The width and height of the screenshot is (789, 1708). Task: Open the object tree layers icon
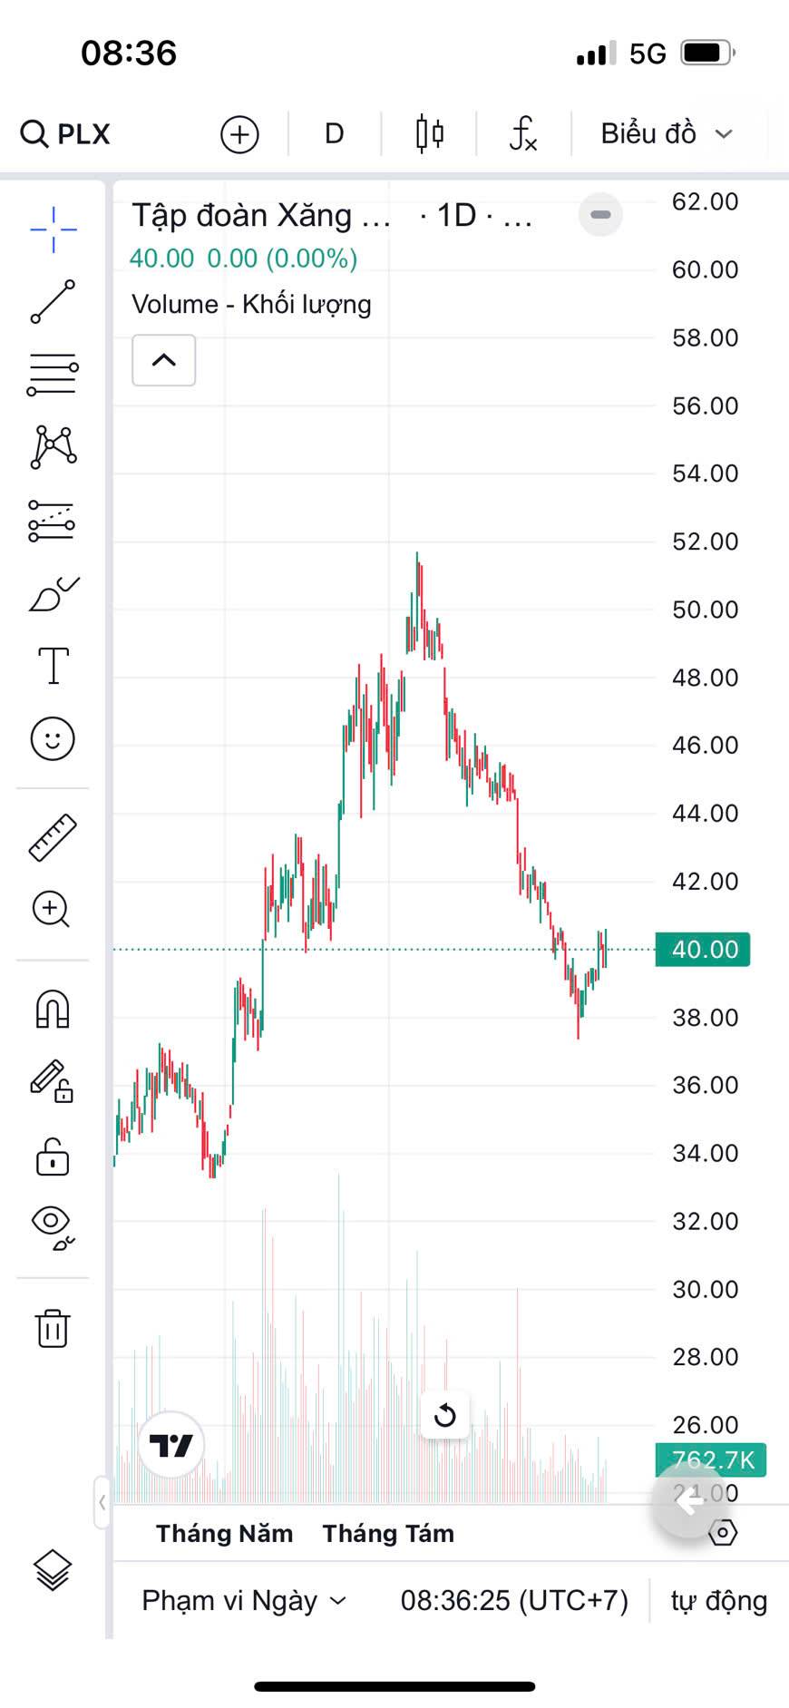pyautogui.click(x=53, y=1570)
